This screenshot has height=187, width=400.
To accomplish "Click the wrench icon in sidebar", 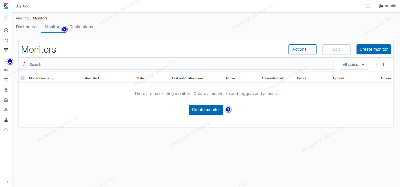I will pos(6,90).
